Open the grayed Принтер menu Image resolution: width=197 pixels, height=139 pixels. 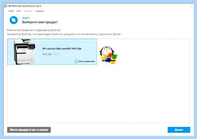coord(28,11)
